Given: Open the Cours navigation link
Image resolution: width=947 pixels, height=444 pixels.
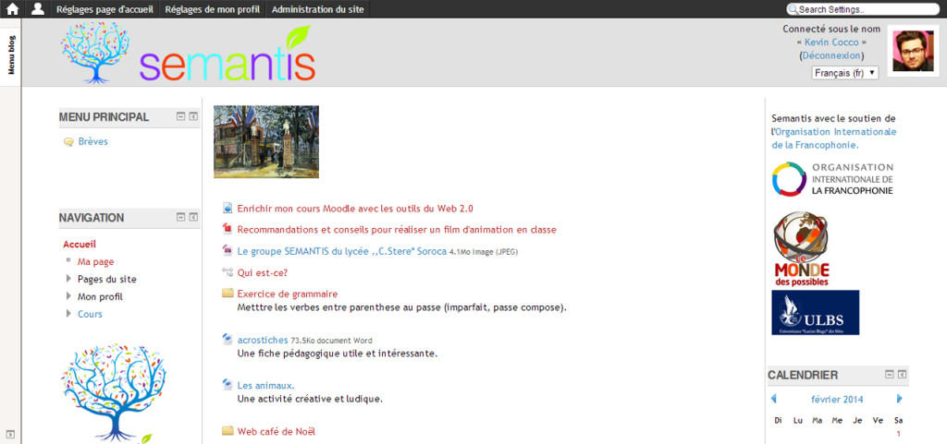Looking at the screenshot, I should 90,314.
